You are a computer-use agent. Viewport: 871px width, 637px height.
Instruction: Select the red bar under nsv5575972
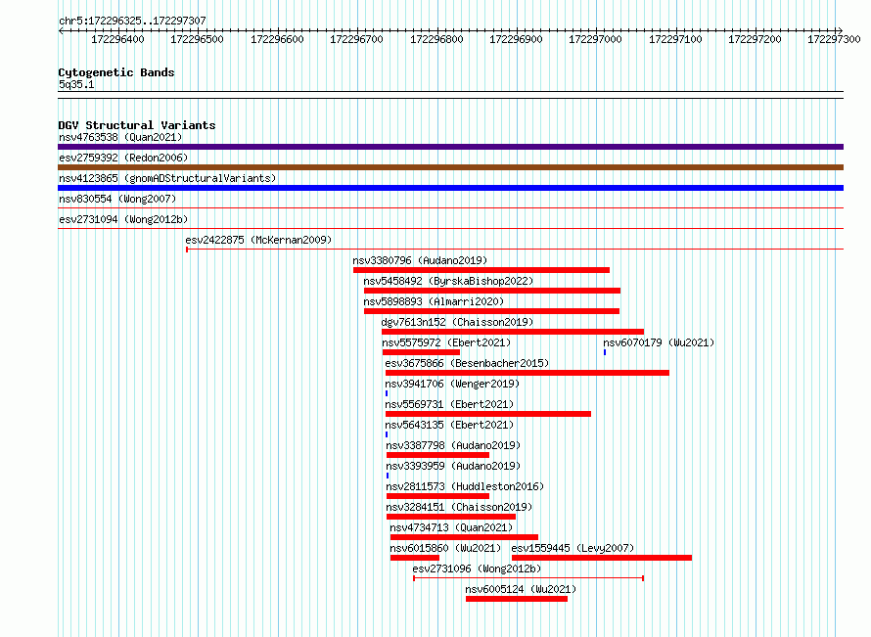click(x=421, y=352)
